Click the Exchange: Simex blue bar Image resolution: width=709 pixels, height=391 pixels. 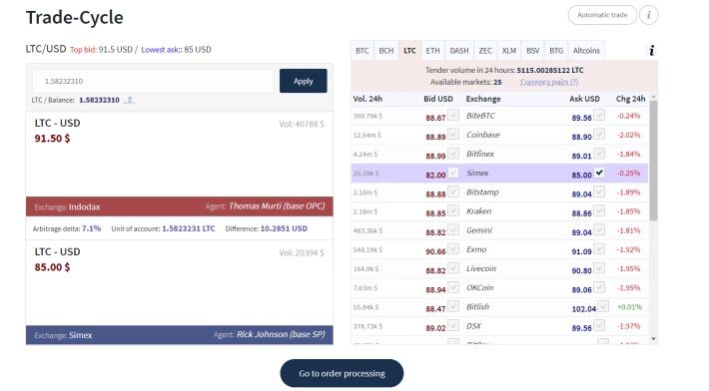(x=180, y=335)
